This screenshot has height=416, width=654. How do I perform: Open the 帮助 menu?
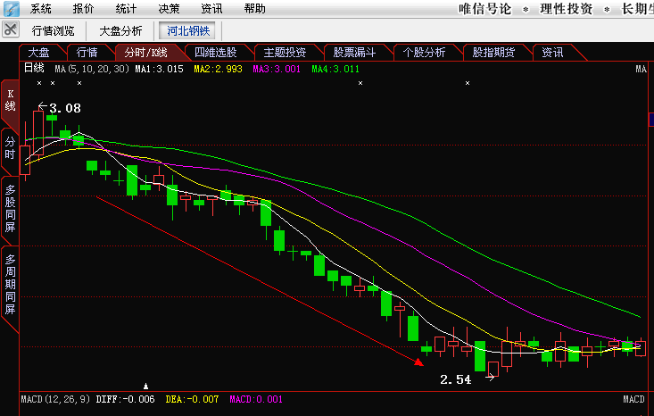point(254,9)
